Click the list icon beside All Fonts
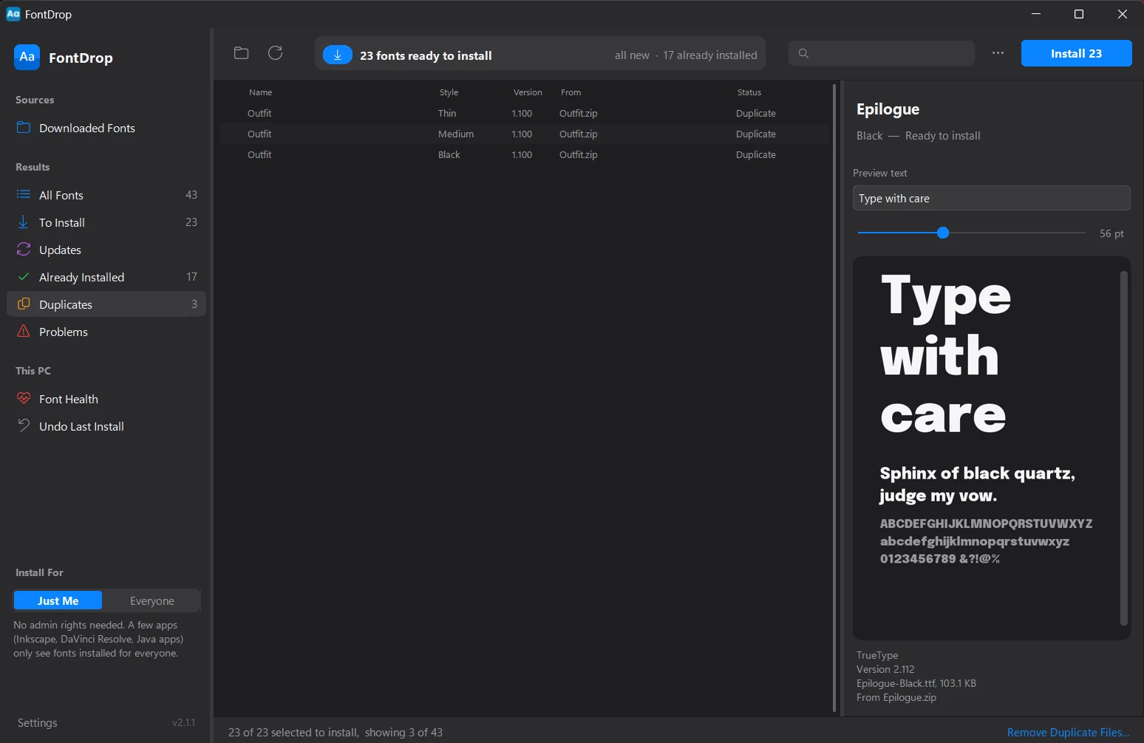 (24, 194)
